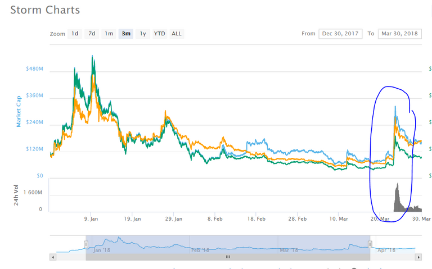Click the Storm Charts heading

pos(45,10)
